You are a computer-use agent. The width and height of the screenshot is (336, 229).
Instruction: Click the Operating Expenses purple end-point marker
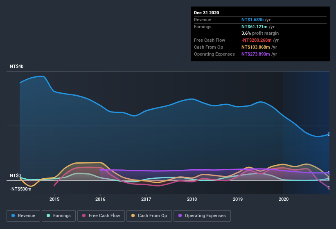[x=329, y=173]
